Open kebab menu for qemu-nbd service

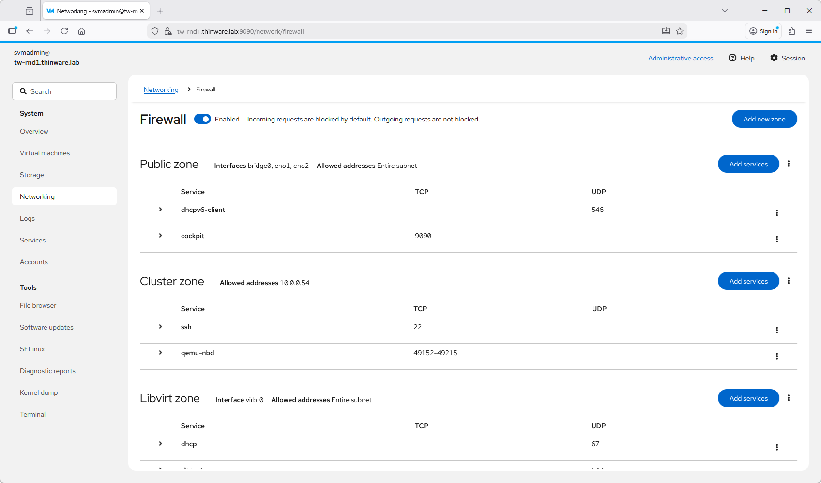click(x=777, y=356)
